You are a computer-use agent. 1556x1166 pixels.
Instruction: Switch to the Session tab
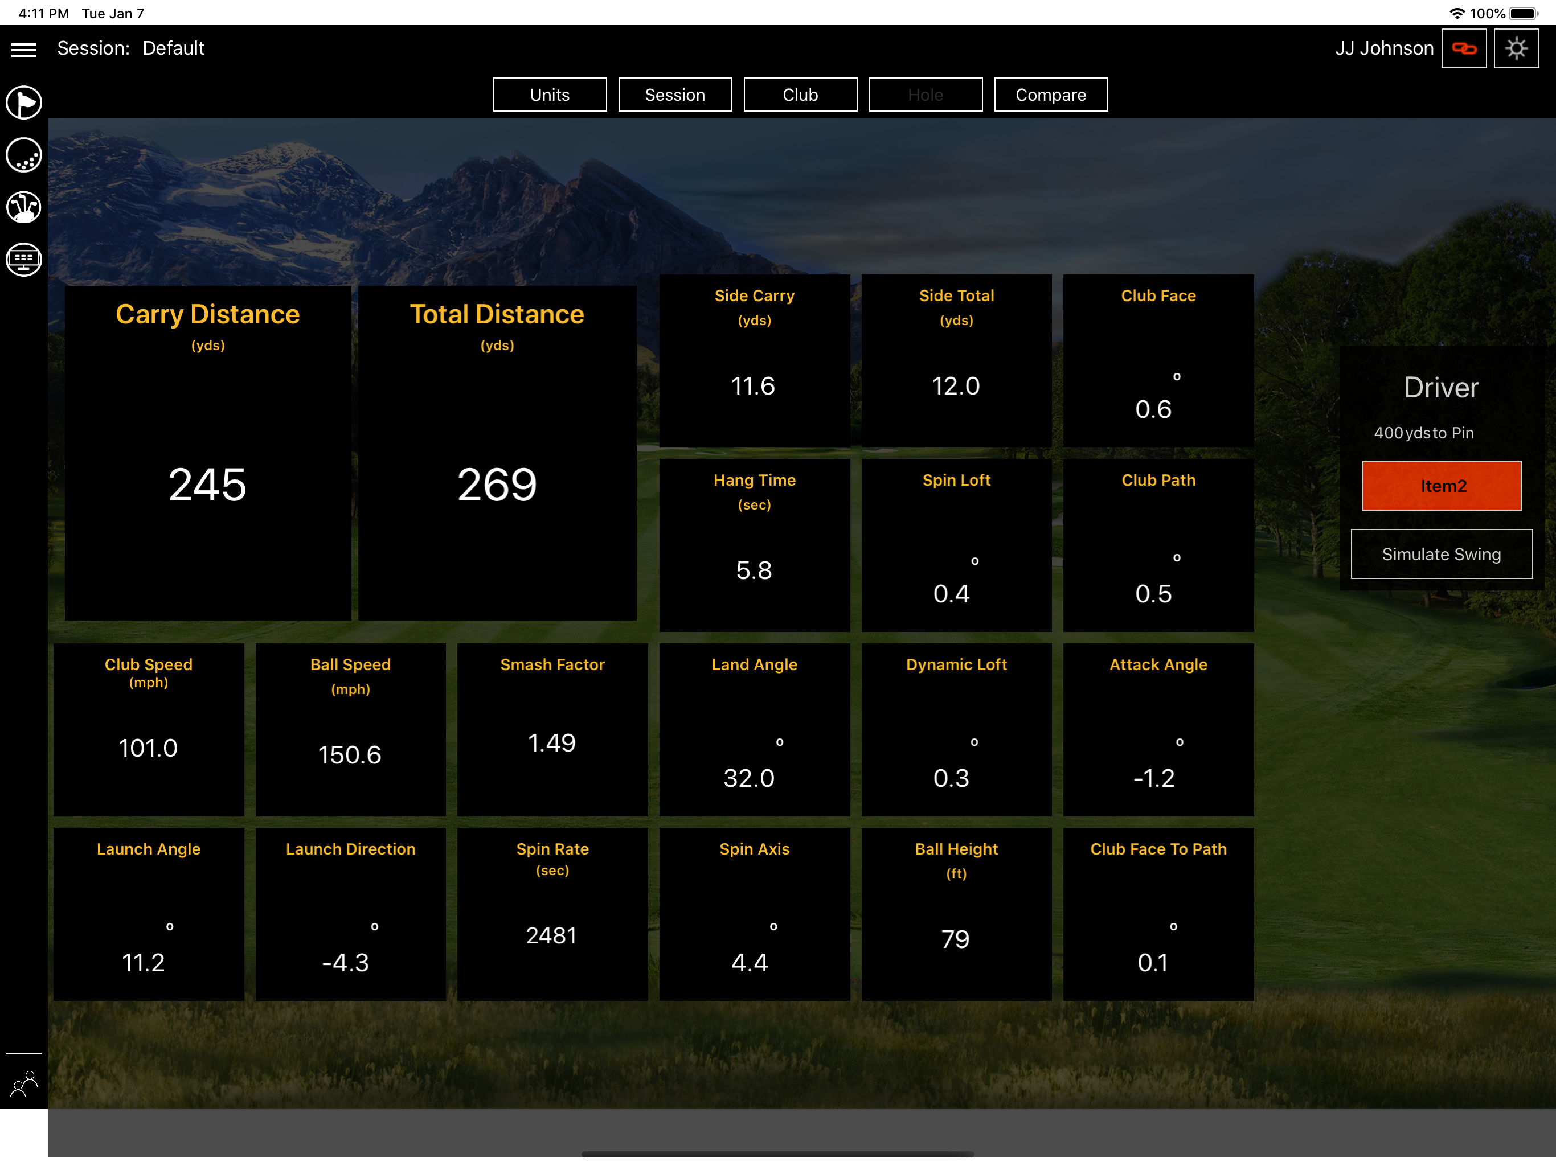pos(674,95)
